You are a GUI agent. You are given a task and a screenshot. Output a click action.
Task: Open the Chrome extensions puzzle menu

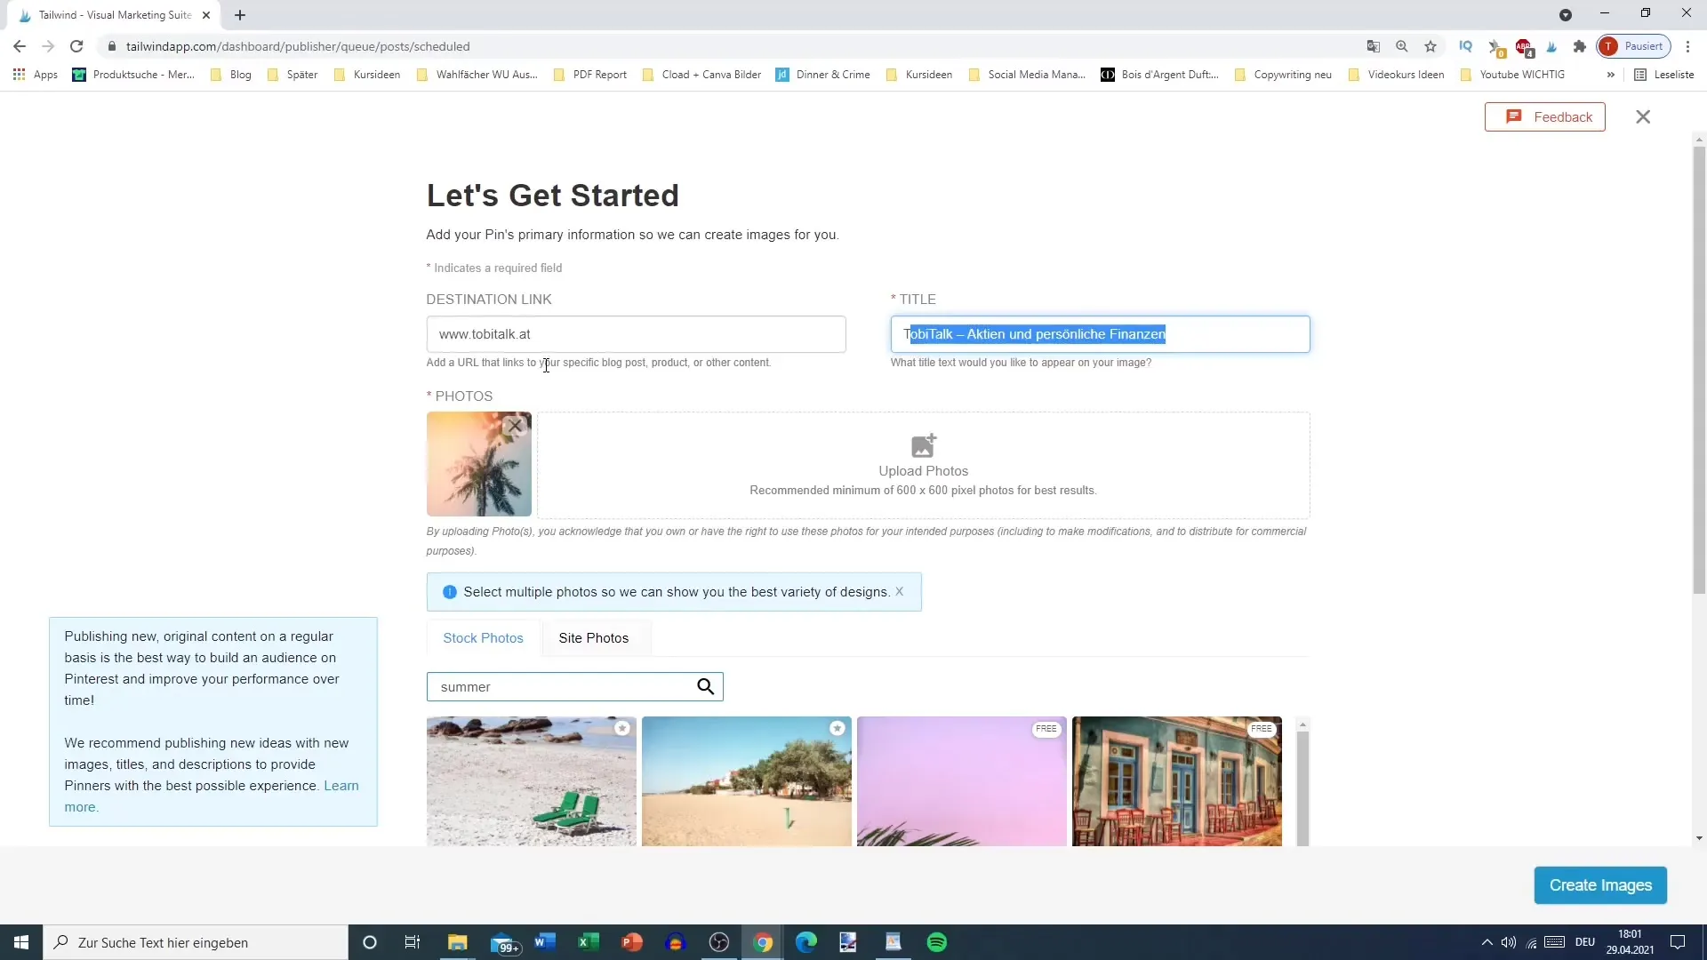point(1580,46)
